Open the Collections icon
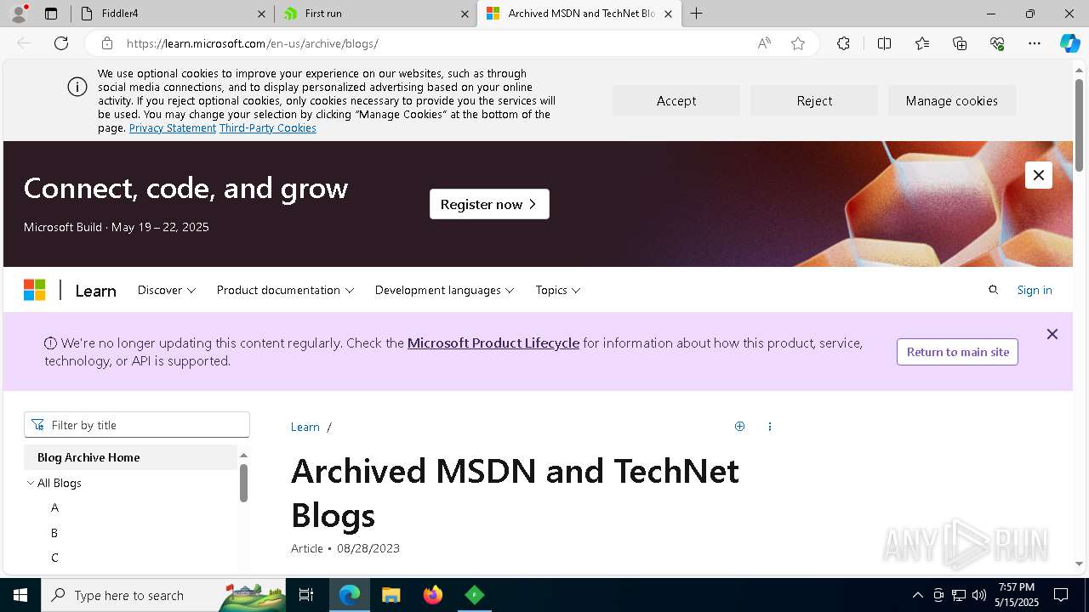The image size is (1089, 612). pyautogui.click(x=960, y=43)
